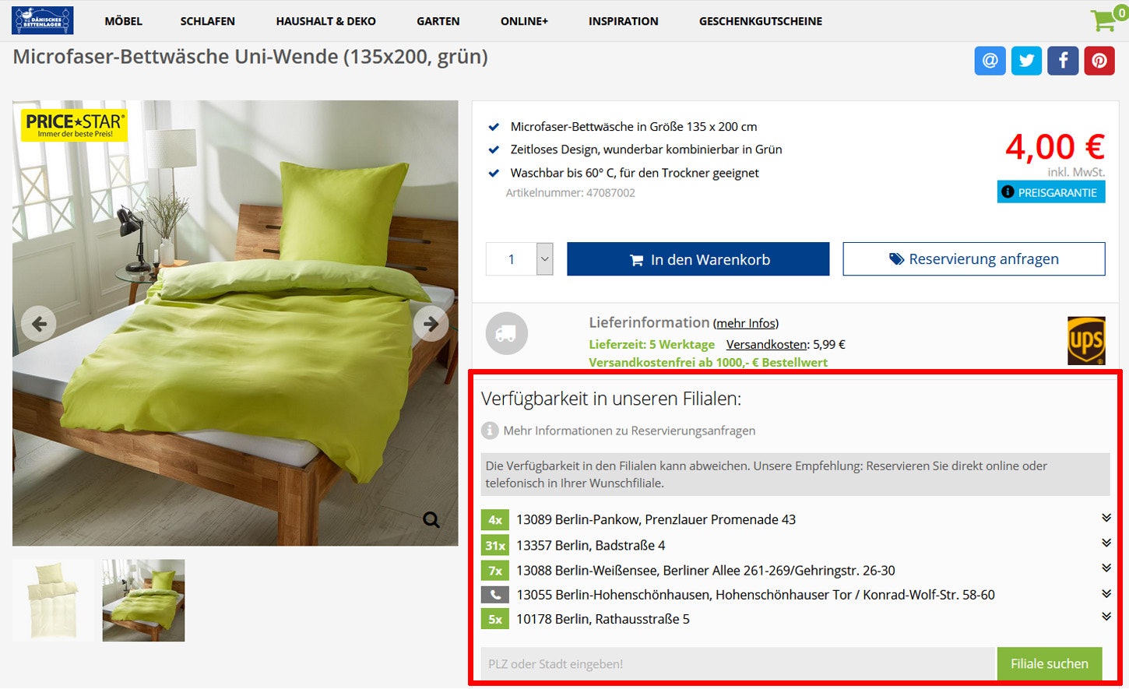1129x689 pixels.
Task: Share the product via Twitter icon
Action: [1026, 60]
